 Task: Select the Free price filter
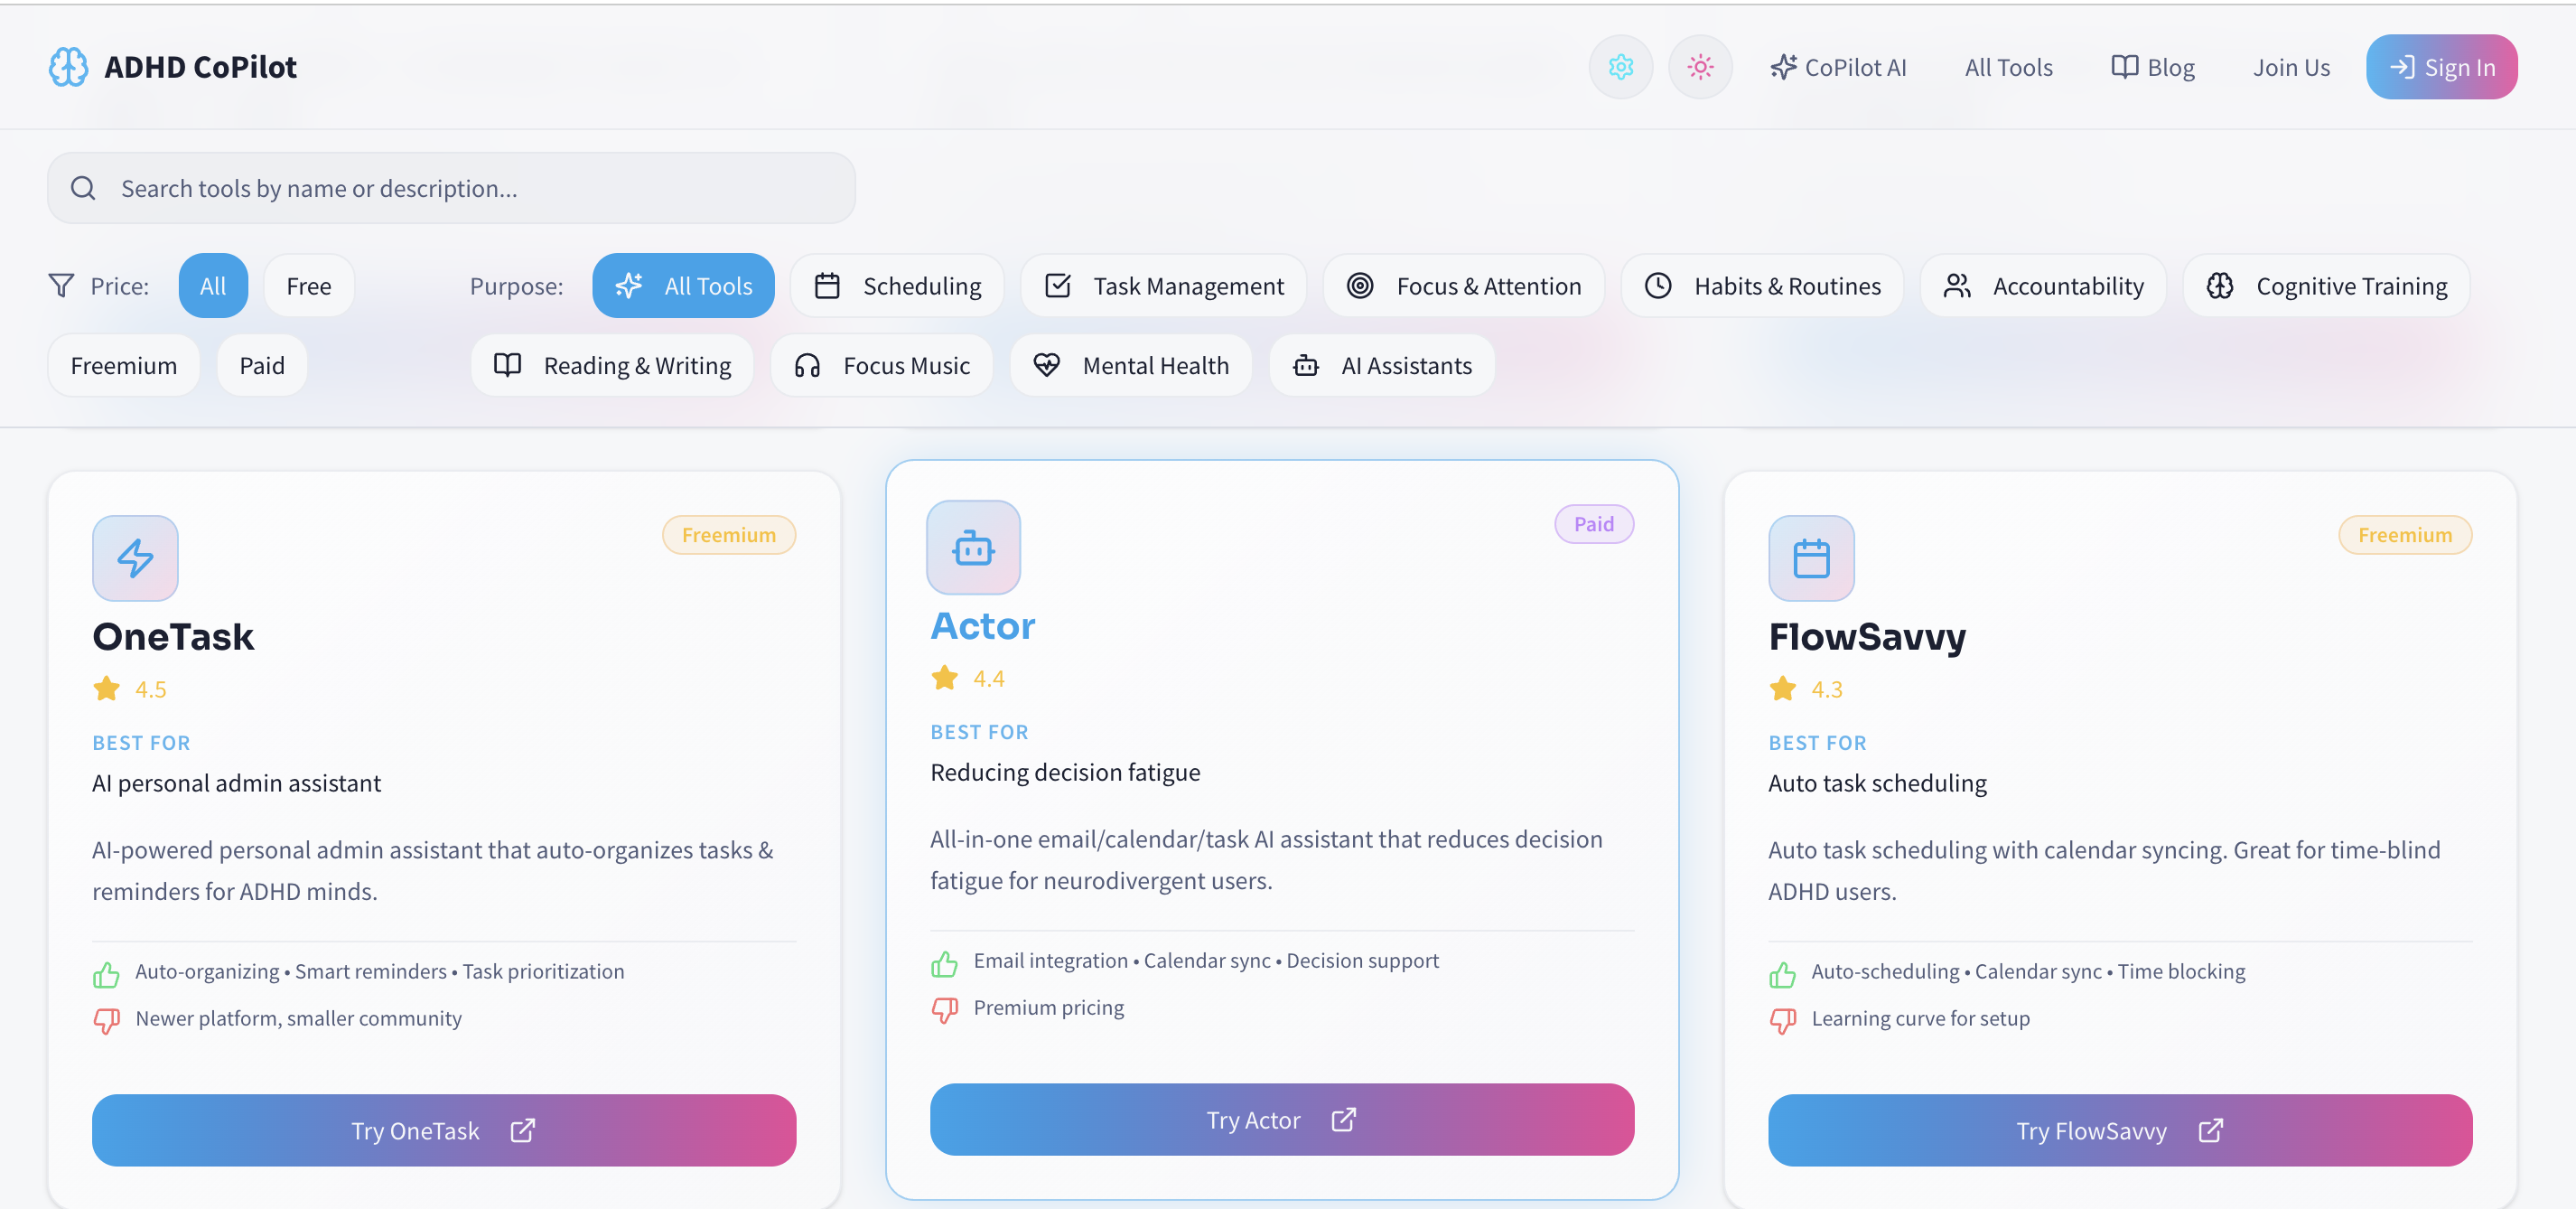click(308, 286)
